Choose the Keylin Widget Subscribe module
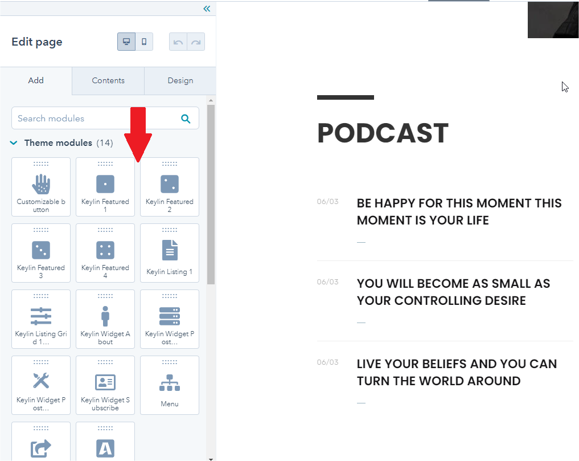Image resolution: width=579 pixels, height=461 pixels. 105,385
